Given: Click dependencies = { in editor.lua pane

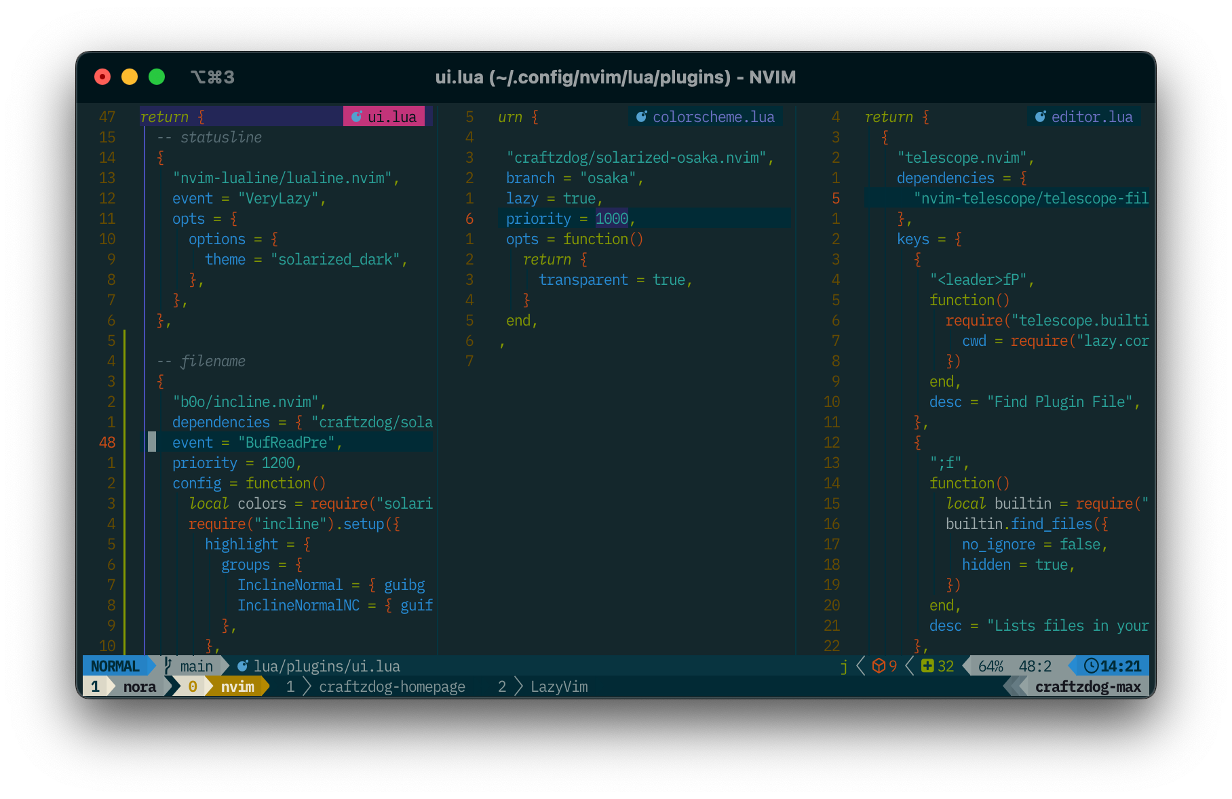Looking at the screenshot, I should coord(962,178).
